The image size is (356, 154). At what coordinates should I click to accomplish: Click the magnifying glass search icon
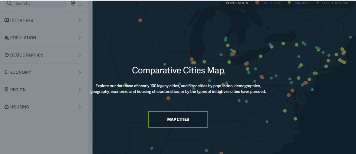click(9, 3)
